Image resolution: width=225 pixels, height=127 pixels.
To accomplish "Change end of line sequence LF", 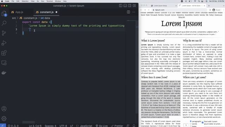I will coord(72,126).
